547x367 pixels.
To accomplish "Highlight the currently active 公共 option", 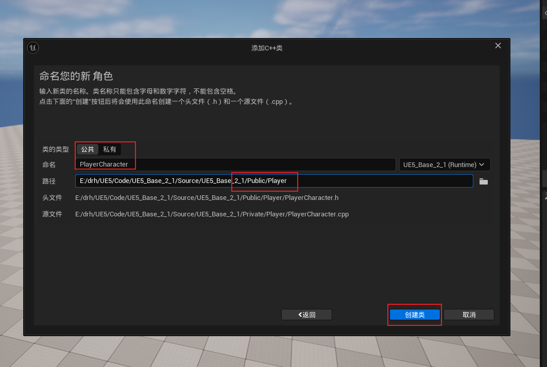I will click(x=87, y=149).
